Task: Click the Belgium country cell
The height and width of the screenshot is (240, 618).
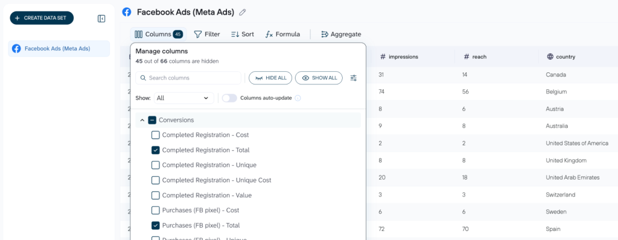Action: coord(556,92)
